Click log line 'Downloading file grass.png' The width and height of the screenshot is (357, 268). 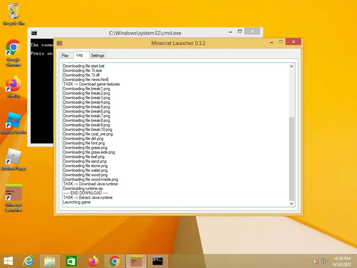[x=85, y=148]
